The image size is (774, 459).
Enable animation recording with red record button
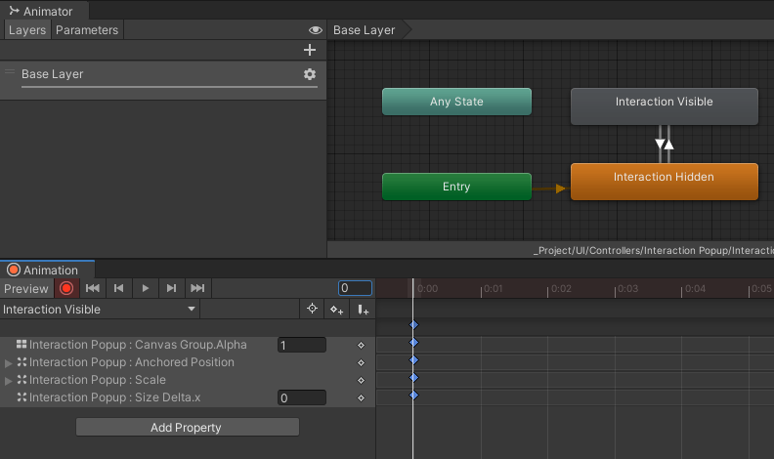coord(66,288)
